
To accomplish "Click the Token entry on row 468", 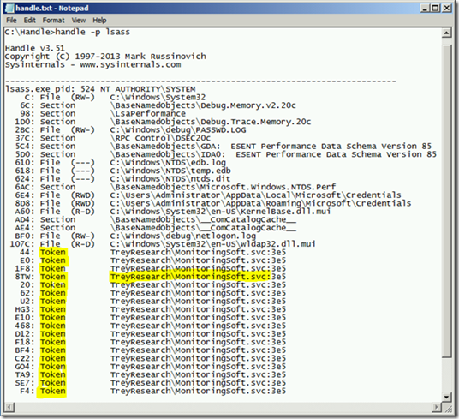I will point(53,326).
